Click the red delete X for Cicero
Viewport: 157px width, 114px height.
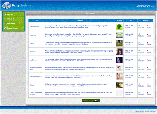click(x=148, y=84)
